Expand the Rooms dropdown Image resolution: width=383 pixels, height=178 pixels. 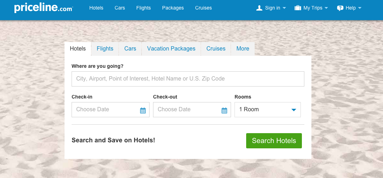pos(267,109)
